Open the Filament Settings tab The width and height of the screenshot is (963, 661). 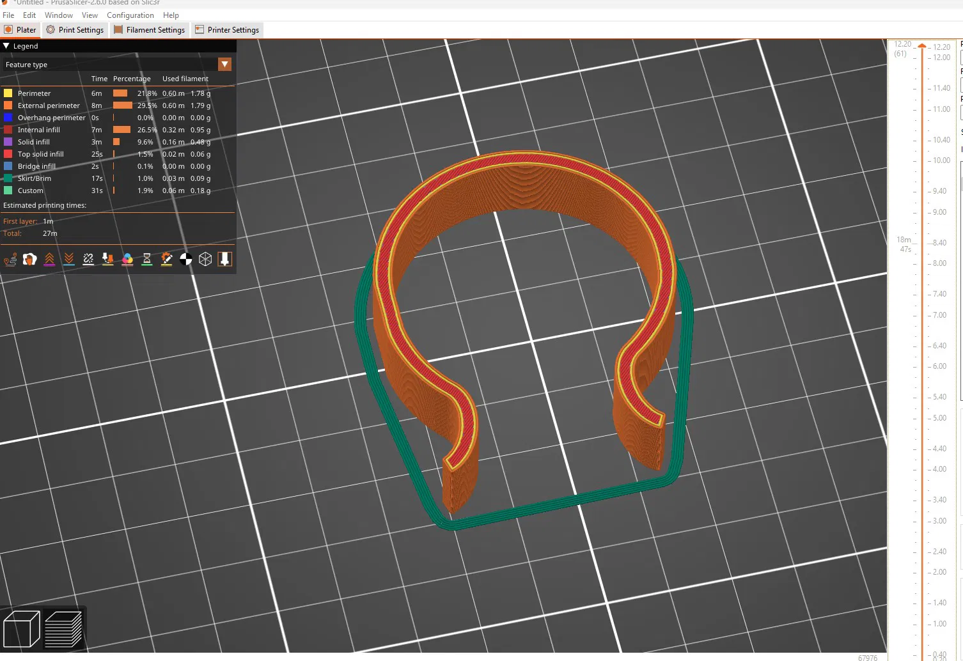click(150, 30)
